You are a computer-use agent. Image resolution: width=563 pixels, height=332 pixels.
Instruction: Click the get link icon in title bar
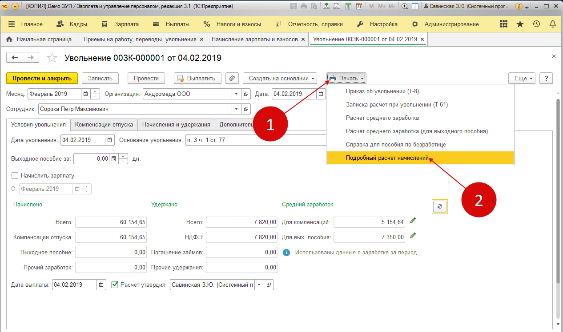pyautogui.click(x=326, y=7)
